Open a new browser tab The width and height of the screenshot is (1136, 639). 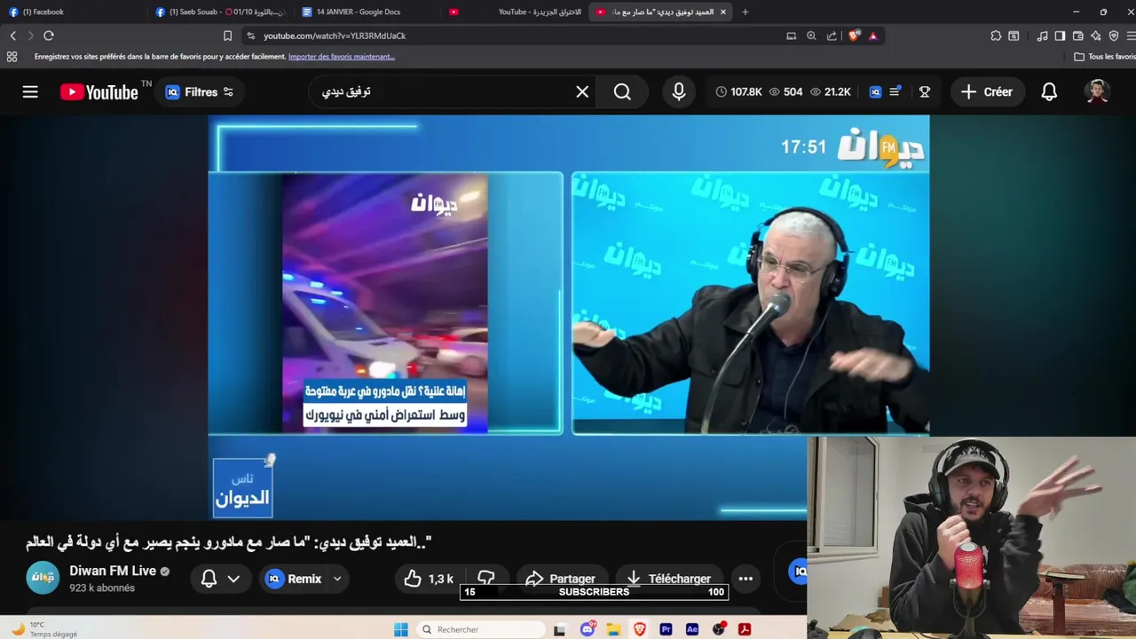745,12
